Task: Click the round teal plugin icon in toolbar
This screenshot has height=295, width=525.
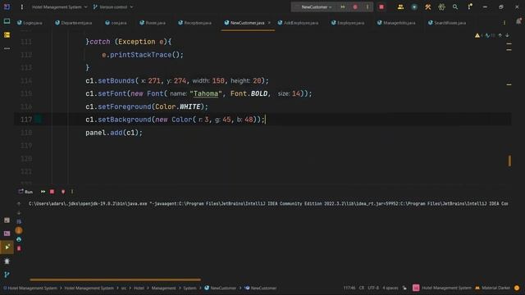Action: point(414,7)
